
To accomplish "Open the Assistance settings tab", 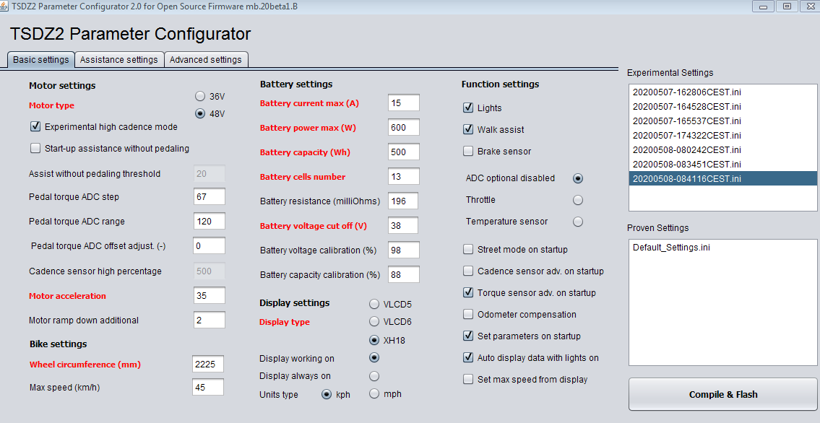I will coord(118,59).
